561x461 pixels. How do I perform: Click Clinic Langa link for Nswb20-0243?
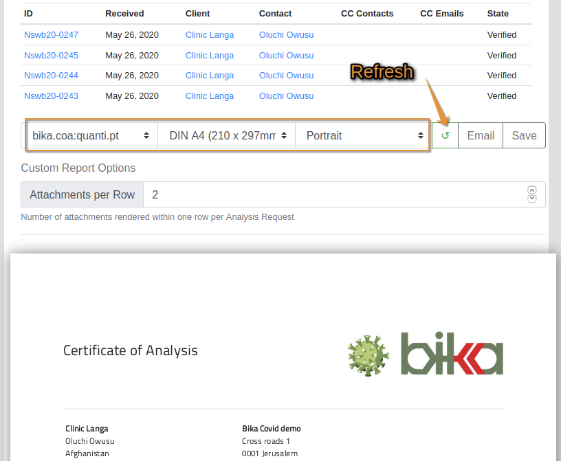[210, 96]
